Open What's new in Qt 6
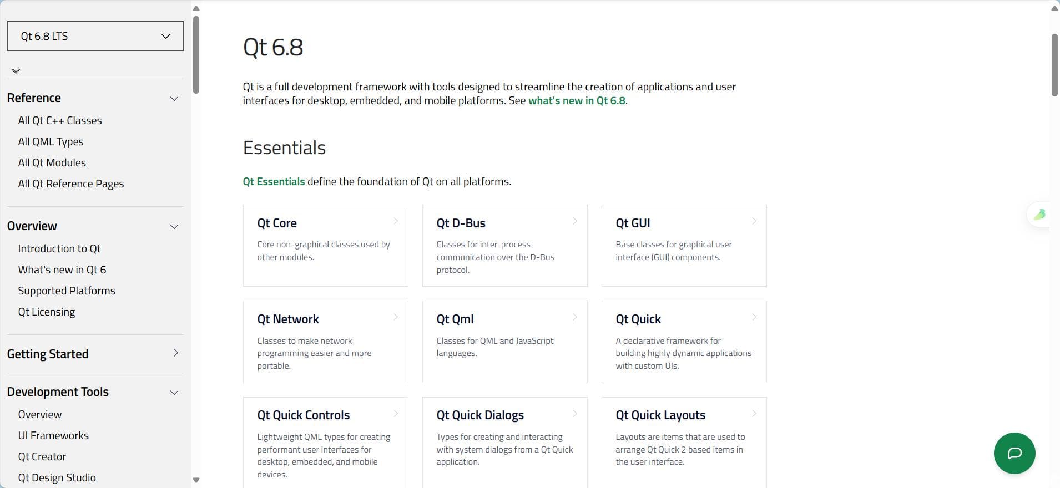Screen dimensions: 1060x488 click(62, 270)
